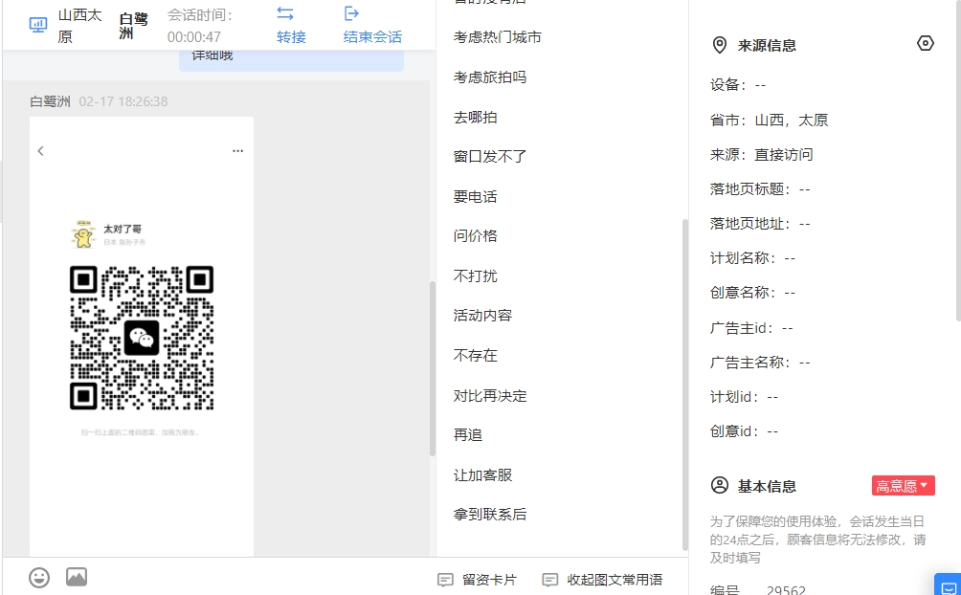Click the quick phrases list scrollbar
Viewport: 961px width, 595px height.
(684, 385)
